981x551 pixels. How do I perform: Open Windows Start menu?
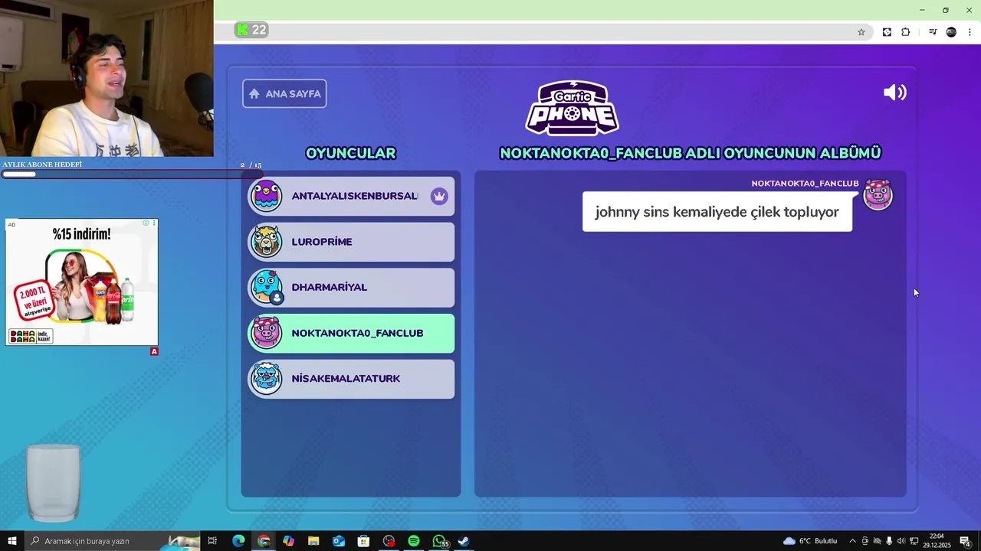pyautogui.click(x=12, y=541)
